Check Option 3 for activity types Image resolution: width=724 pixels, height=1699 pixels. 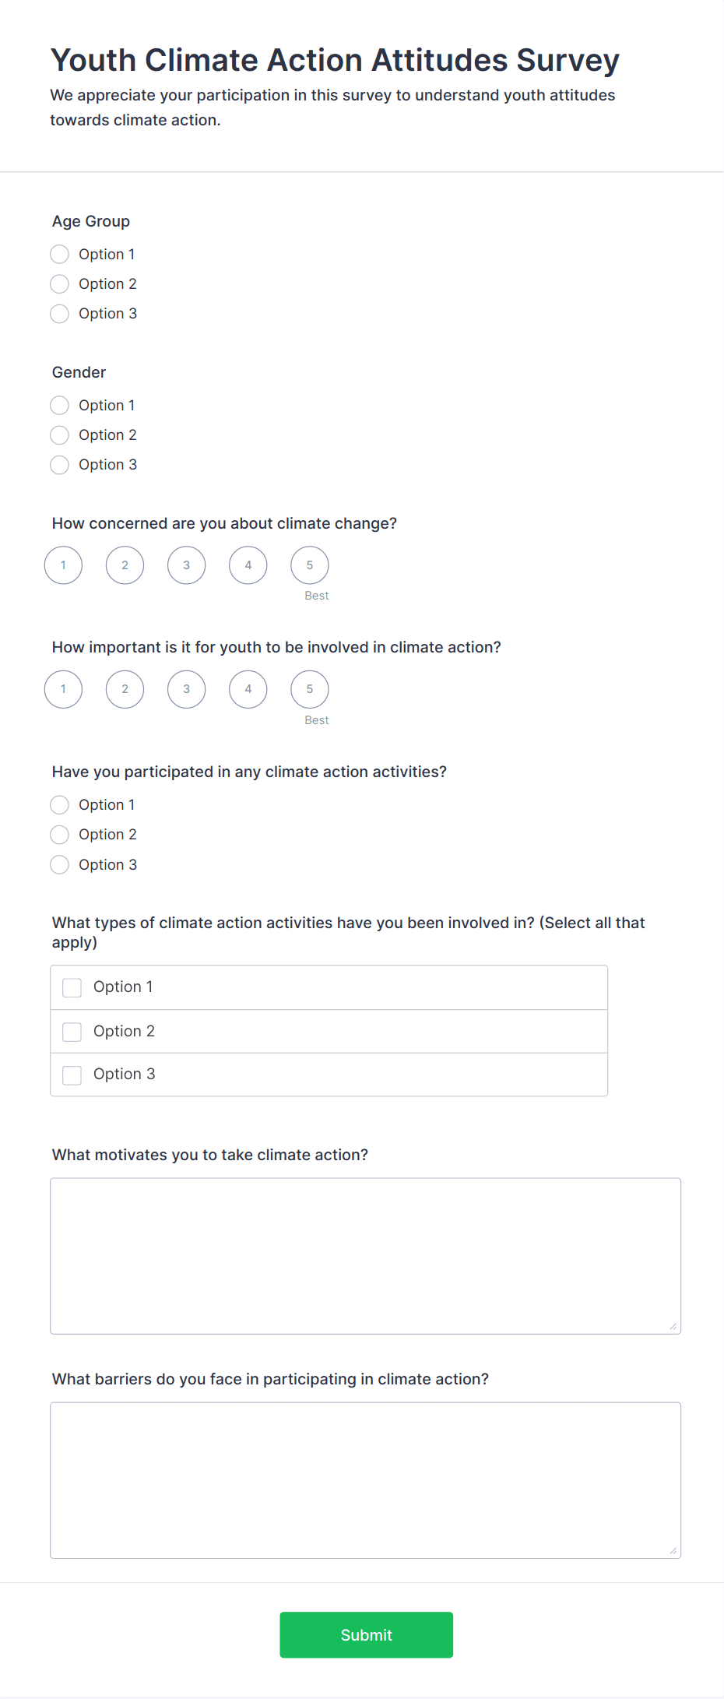(x=72, y=1075)
